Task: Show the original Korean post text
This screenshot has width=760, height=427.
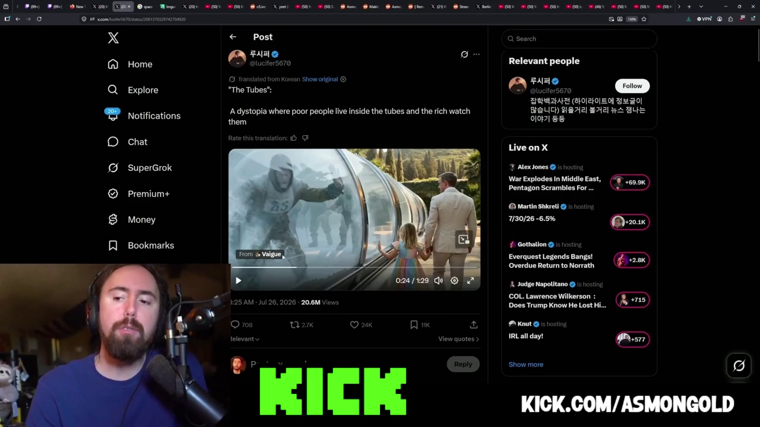Action: tap(319, 79)
